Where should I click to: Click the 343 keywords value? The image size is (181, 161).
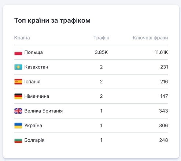tap(163, 111)
